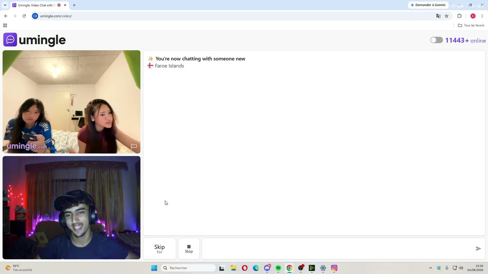Report the stranger using the flag icon
Viewport: 488px width, 274px height.
click(134, 147)
